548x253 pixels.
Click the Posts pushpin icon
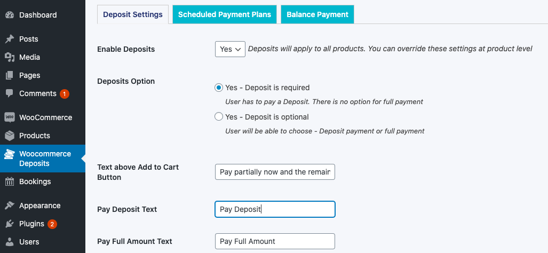[x=10, y=39]
